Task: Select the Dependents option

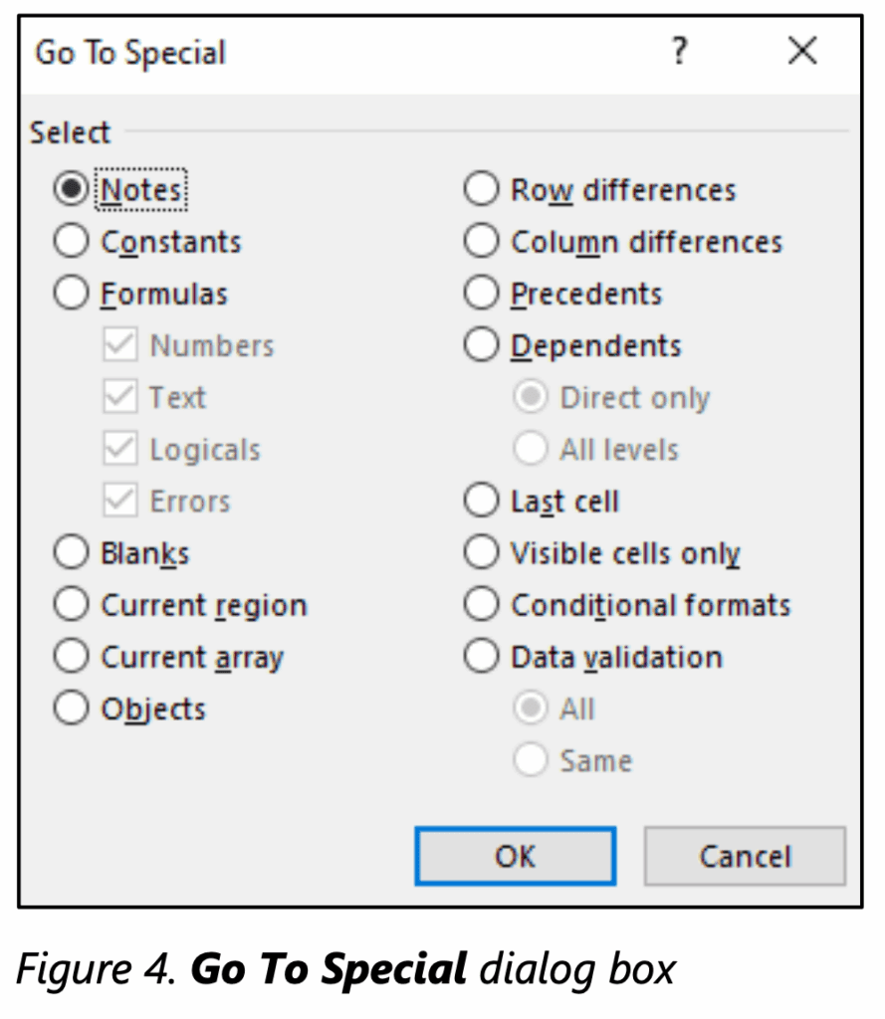Action: (x=481, y=344)
